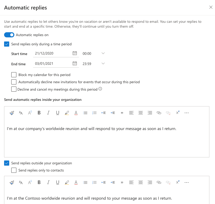
Task: Apply Superscript formatting in the bottom toolbar
Action: (177, 182)
